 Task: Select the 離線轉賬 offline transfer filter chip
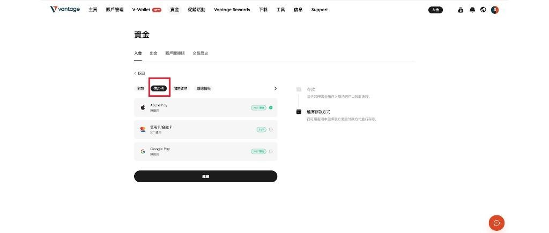click(x=203, y=89)
